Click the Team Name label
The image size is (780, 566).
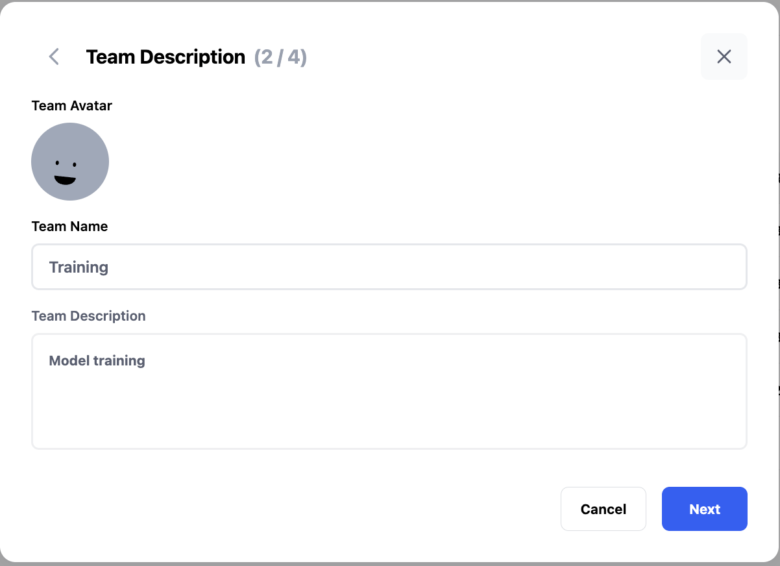pyautogui.click(x=69, y=227)
